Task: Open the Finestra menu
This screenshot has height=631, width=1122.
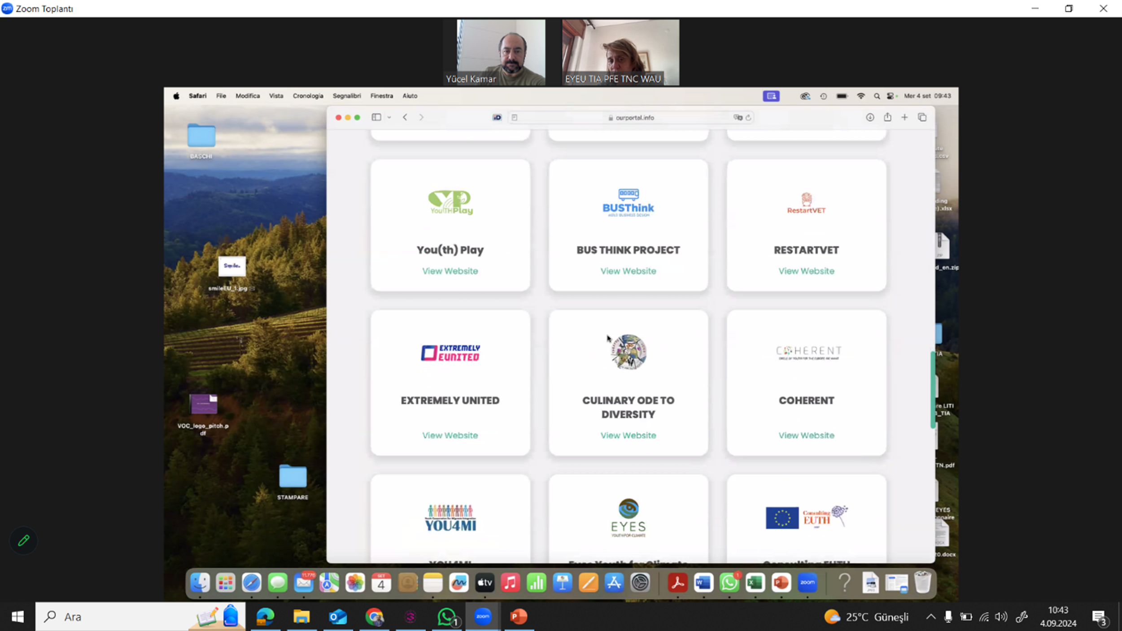Action: click(x=381, y=96)
